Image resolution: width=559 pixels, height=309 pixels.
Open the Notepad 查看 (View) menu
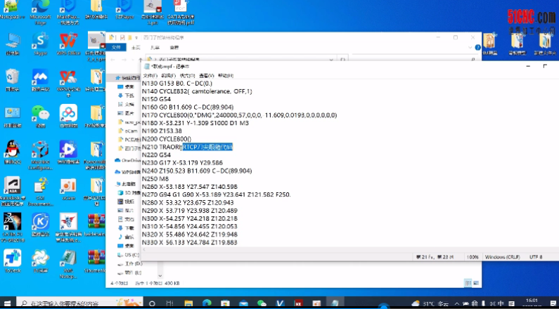(x=206, y=75)
